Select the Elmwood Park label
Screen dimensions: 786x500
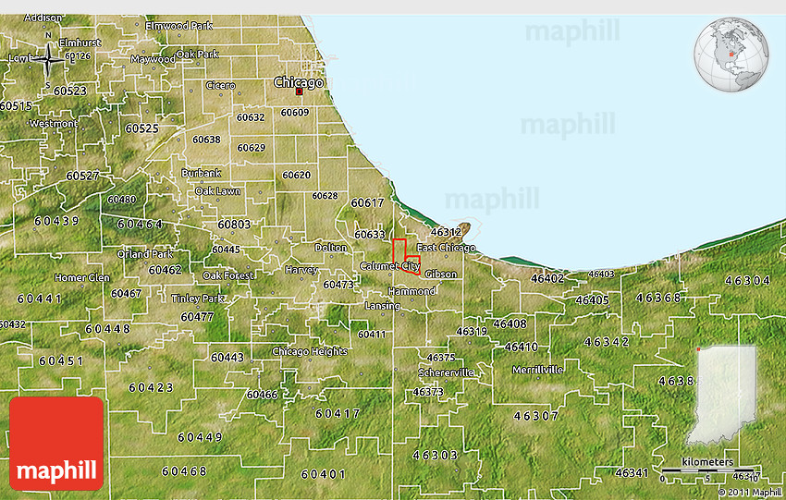coord(178,26)
